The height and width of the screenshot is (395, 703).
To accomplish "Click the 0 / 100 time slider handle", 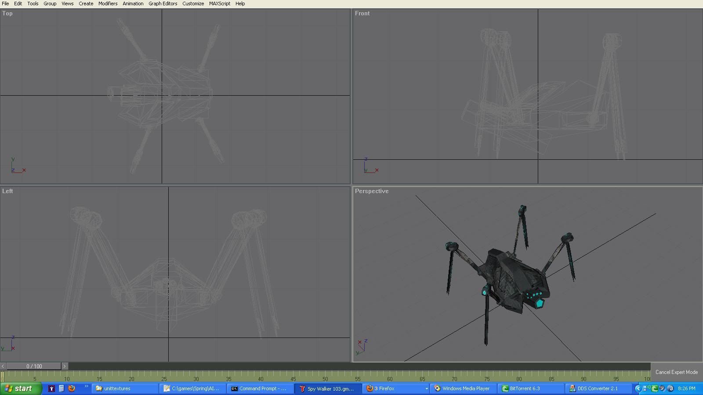I will 34,366.
